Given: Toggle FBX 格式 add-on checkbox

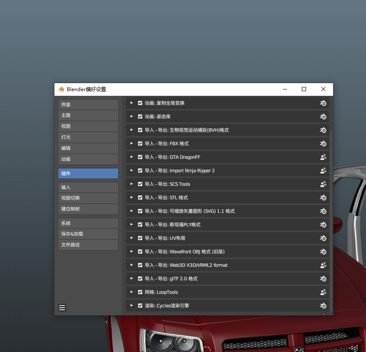Looking at the screenshot, I should point(140,144).
